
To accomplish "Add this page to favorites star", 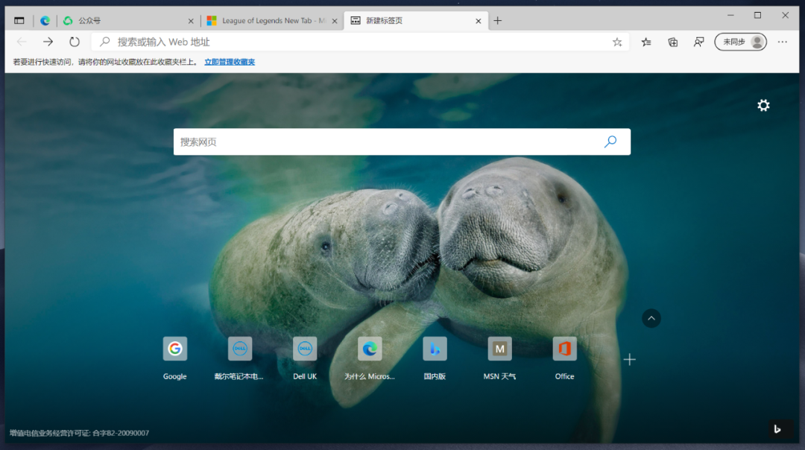I will click(617, 42).
